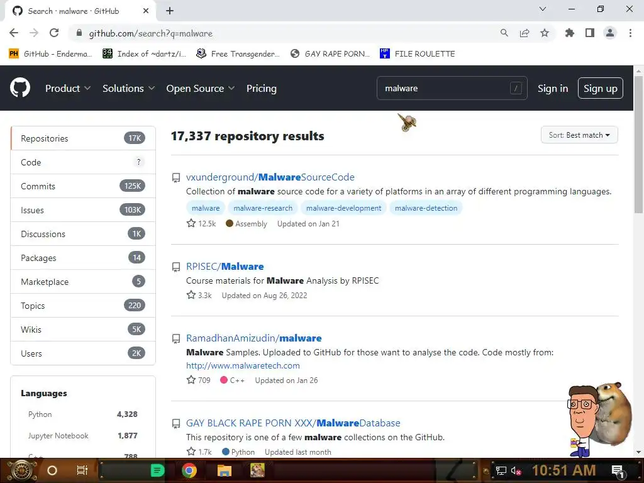Click the slash shortcut icon in search box
The height and width of the screenshot is (483, 644).
[516, 88]
